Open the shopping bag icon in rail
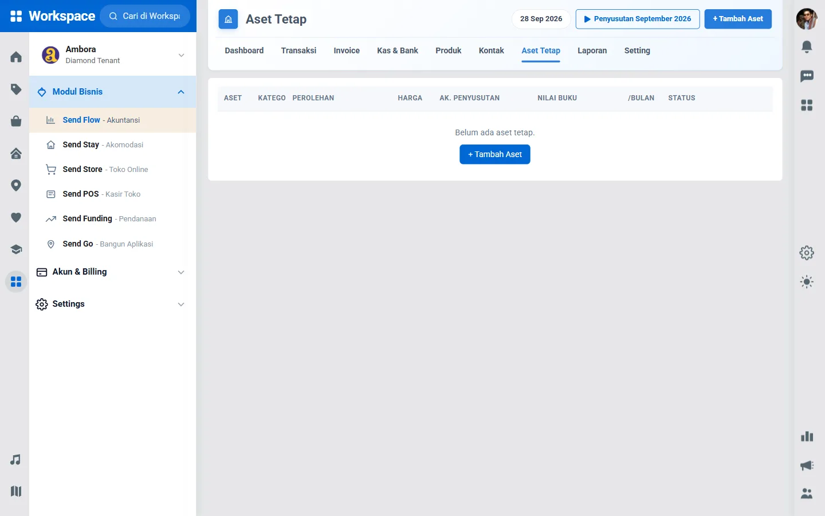The height and width of the screenshot is (516, 825). coord(16,121)
